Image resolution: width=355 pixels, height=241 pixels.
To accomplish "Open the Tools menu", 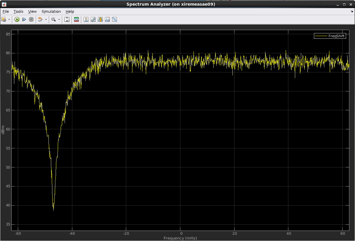I will pos(18,11).
